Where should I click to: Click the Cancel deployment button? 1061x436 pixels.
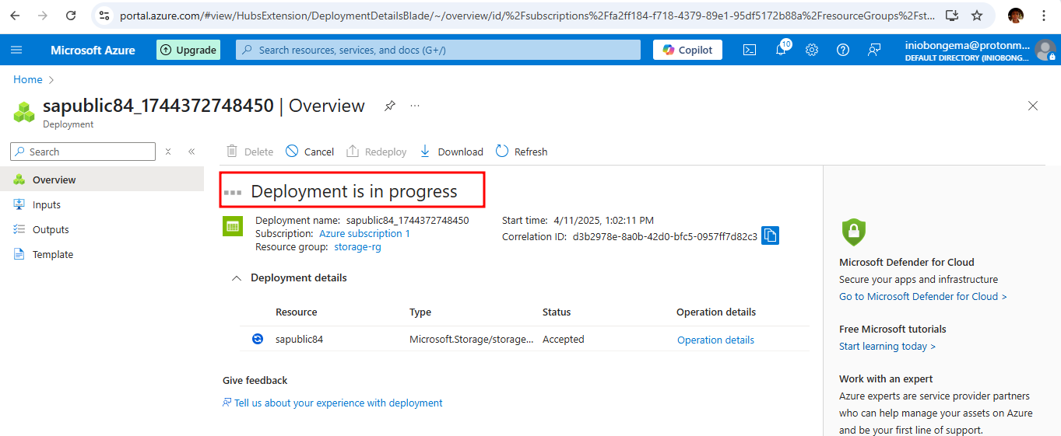tap(310, 152)
